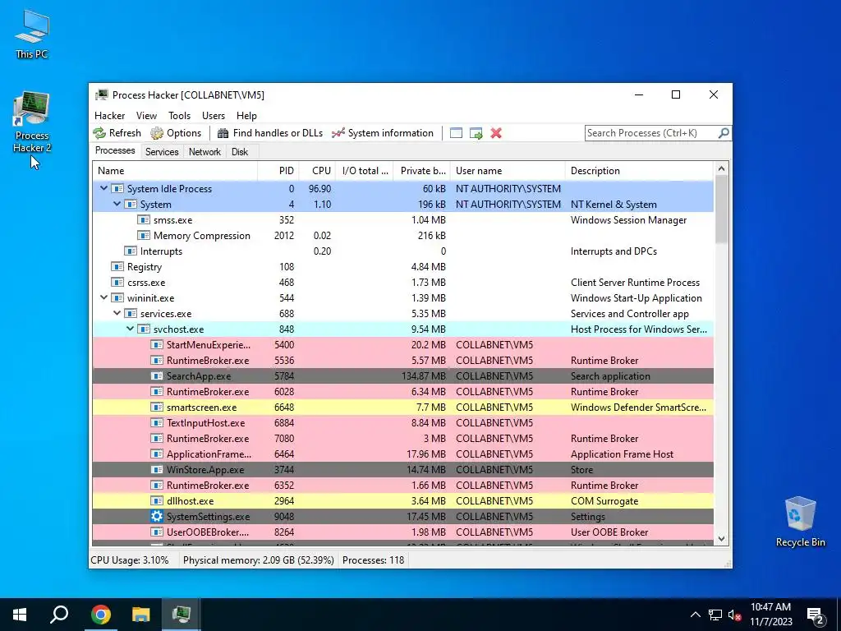Click the SearchApp.exe process icon
Screen dimensions: 841x631
157,376
